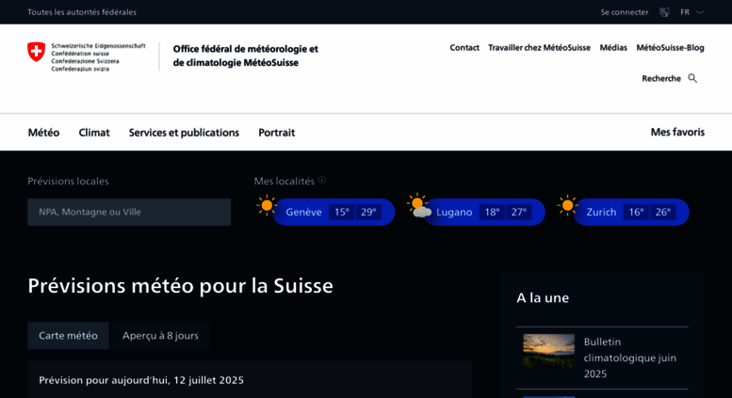The width and height of the screenshot is (732, 398).
Task: Click the Swiss coat of arms logo
Action: point(36,52)
